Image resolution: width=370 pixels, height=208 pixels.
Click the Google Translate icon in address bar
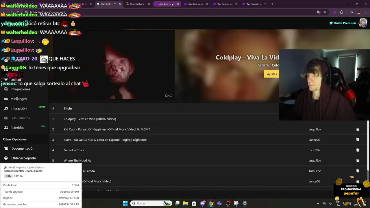pyautogui.click(x=319, y=12)
